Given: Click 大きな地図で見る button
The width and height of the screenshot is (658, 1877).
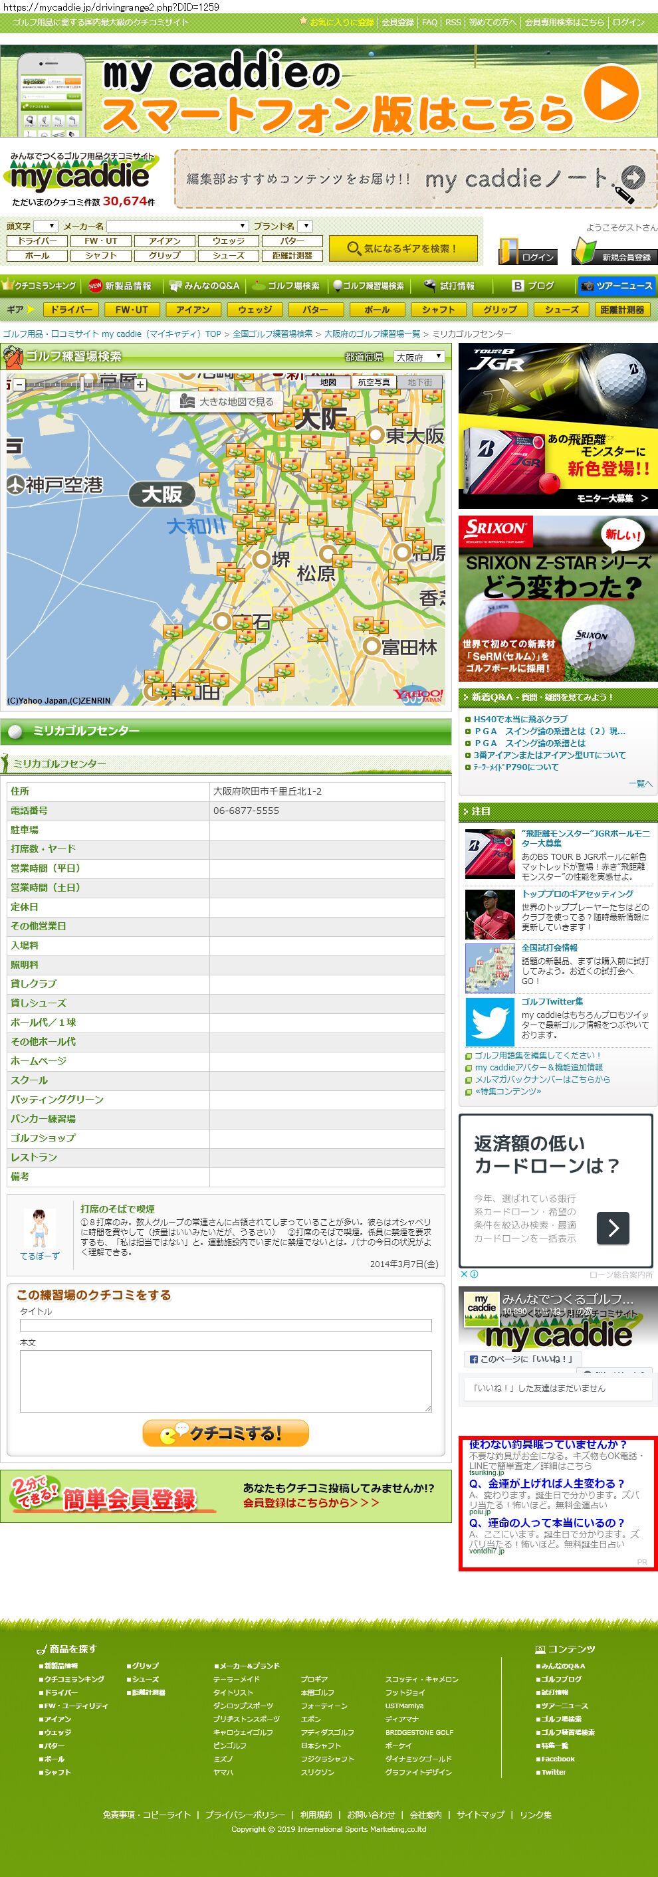Looking at the screenshot, I should click(227, 401).
